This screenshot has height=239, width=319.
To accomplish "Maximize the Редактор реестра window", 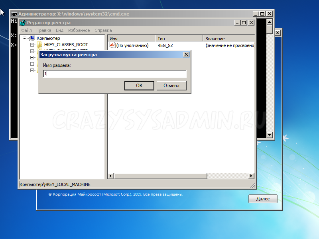I will [244, 23].
